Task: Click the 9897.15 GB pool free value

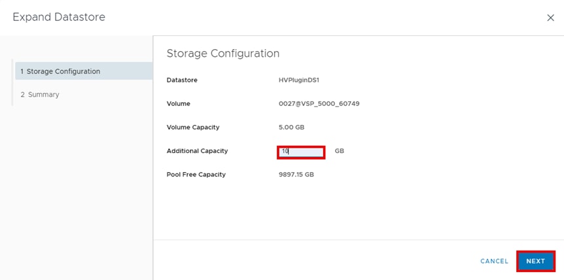Action: pos(296,175)
